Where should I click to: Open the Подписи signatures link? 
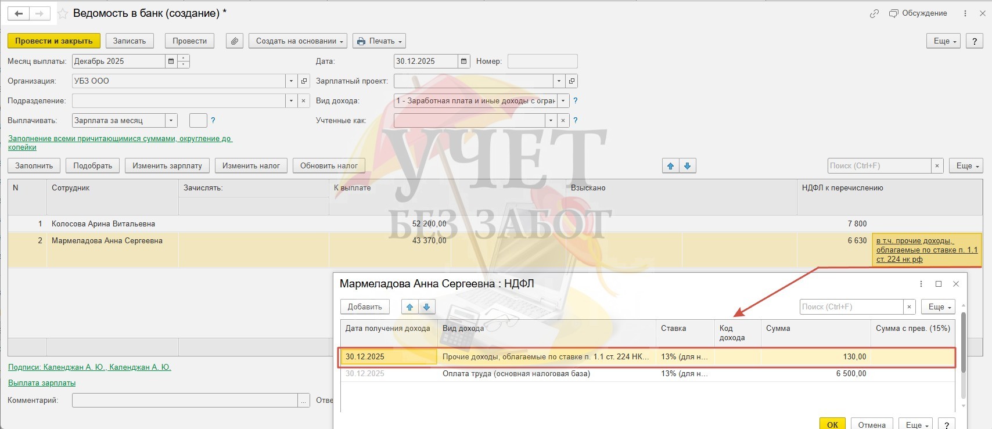click(x=89, y=367)
